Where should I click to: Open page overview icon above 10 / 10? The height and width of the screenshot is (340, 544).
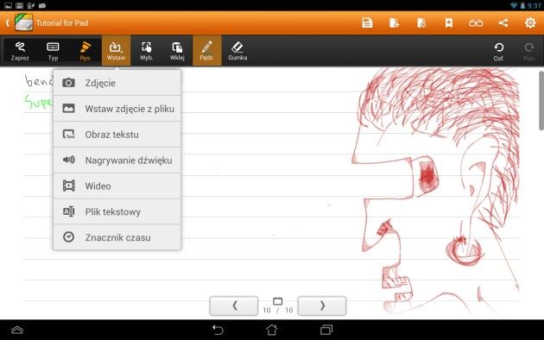tap(277, 301)
